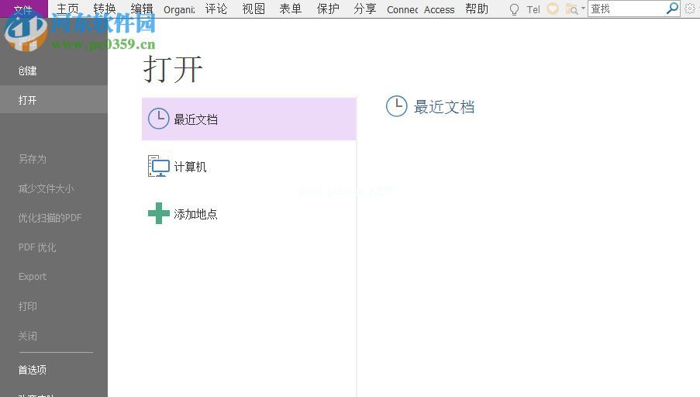Viewport: 700px width, 397px height.
Task: Click Tel tell-me text in ribbon
Action: coord(533,9)
